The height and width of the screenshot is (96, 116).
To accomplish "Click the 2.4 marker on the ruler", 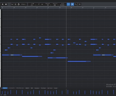I will pyautogui.click(x=37, y=8).
